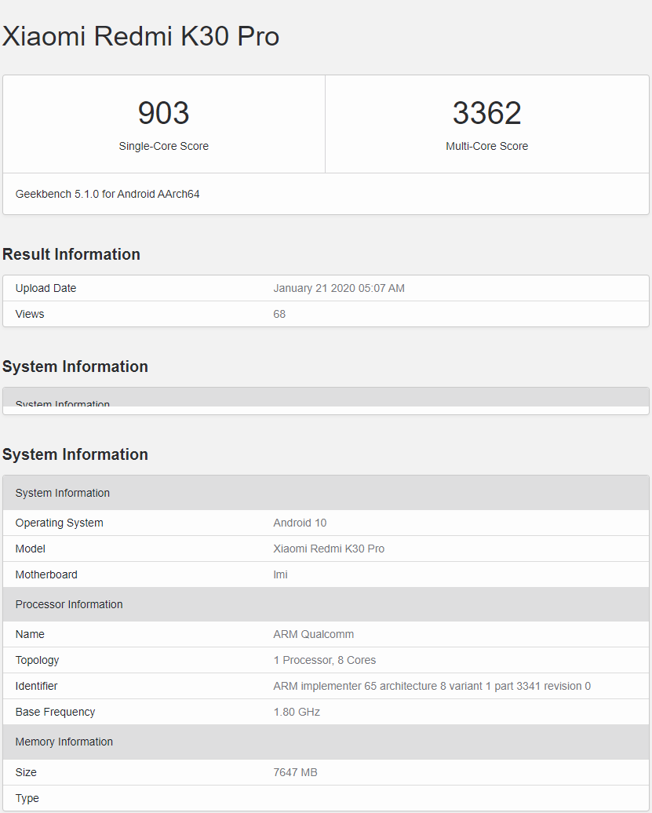This screenshot has height=813, width=652.
Task: Select the Multi-Core Score label
Action: [x=486, y=146]
